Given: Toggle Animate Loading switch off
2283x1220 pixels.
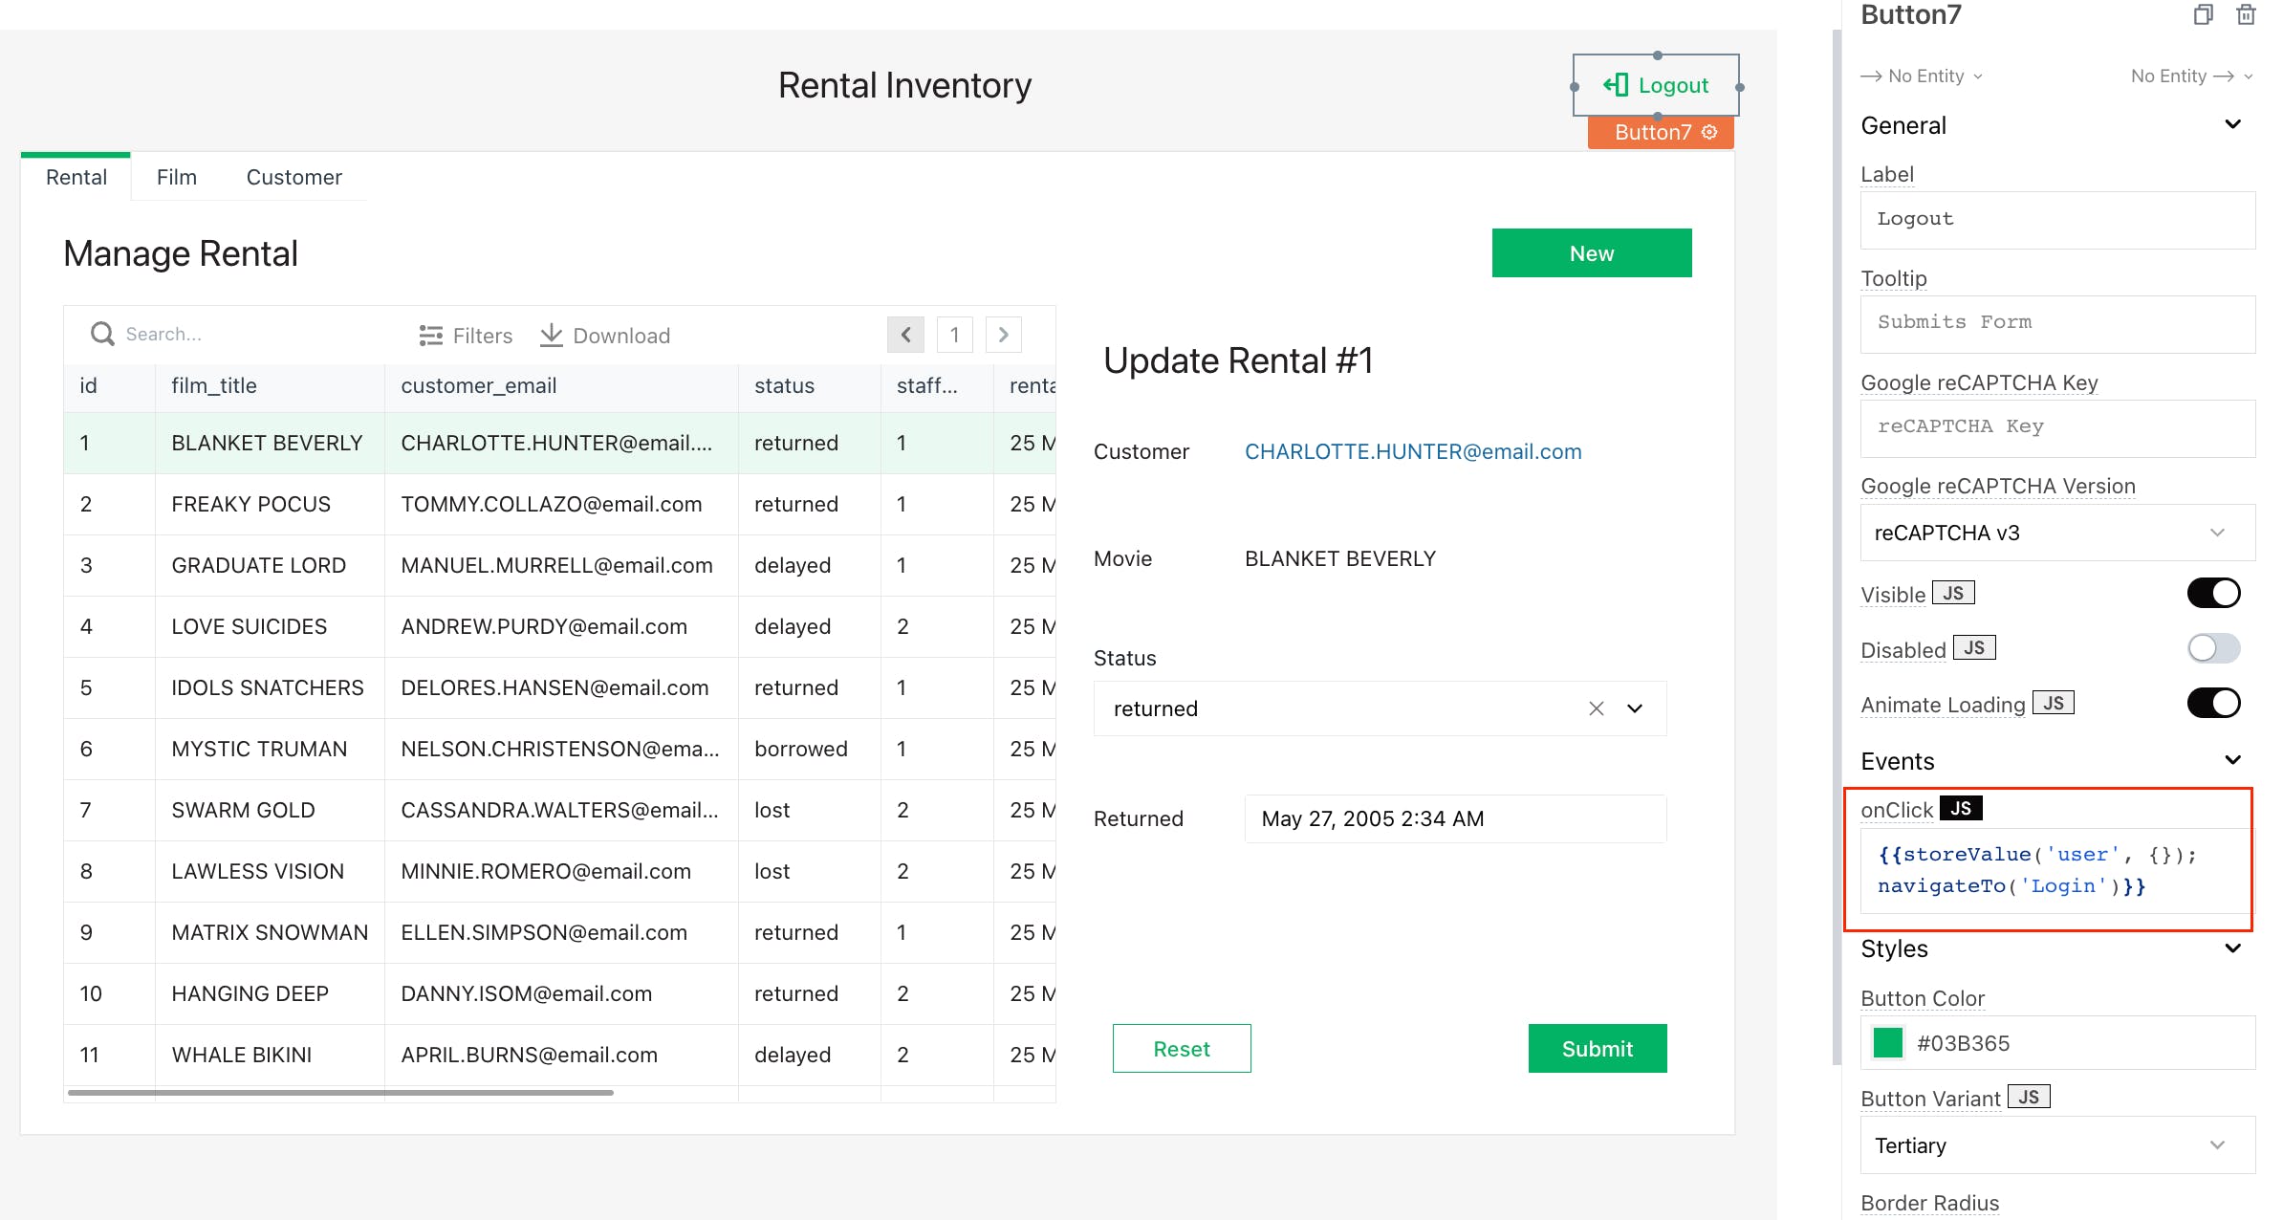Looking at the screenshot, I should [x=2213, y=703].
